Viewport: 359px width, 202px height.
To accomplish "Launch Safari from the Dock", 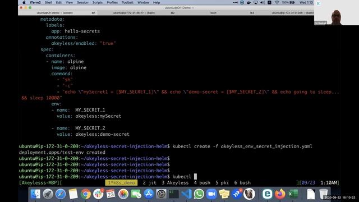I will pos(61,194).
